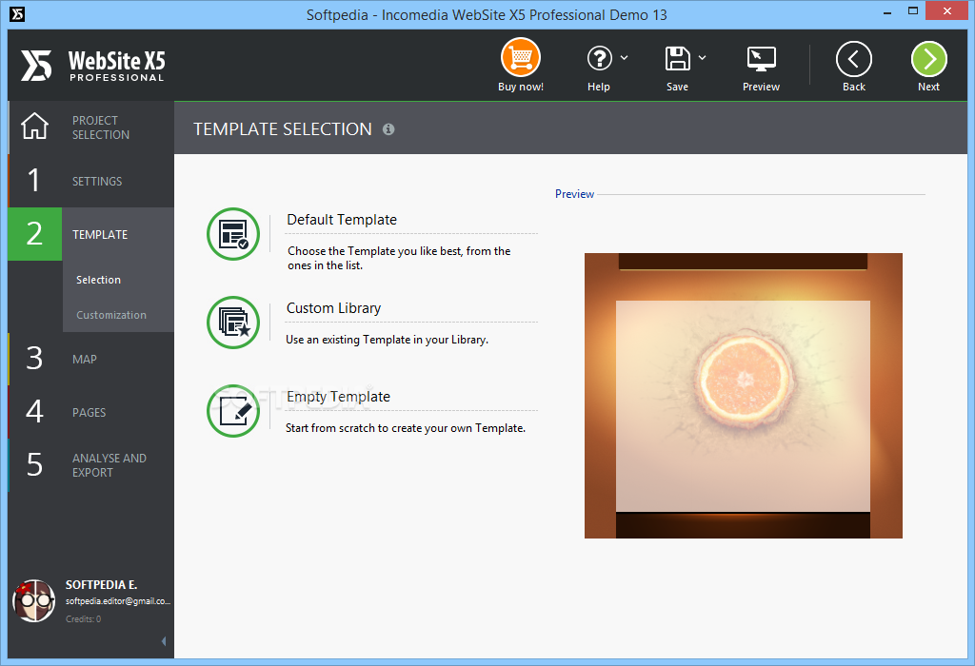
Task: Open the Preview monitor icon
Action: point(761,59)
